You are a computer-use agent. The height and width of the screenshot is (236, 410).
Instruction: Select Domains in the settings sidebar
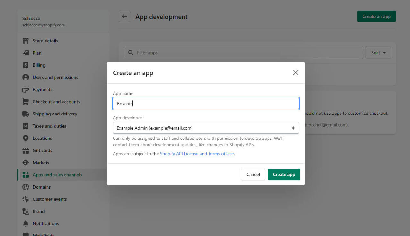[42, 187]
